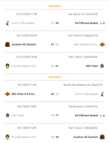The image size is (110, 143).
Task: Click Auxilium AD Quintum logo in Giornata 5
Action: pyautogui.click(x=8, y=45)
